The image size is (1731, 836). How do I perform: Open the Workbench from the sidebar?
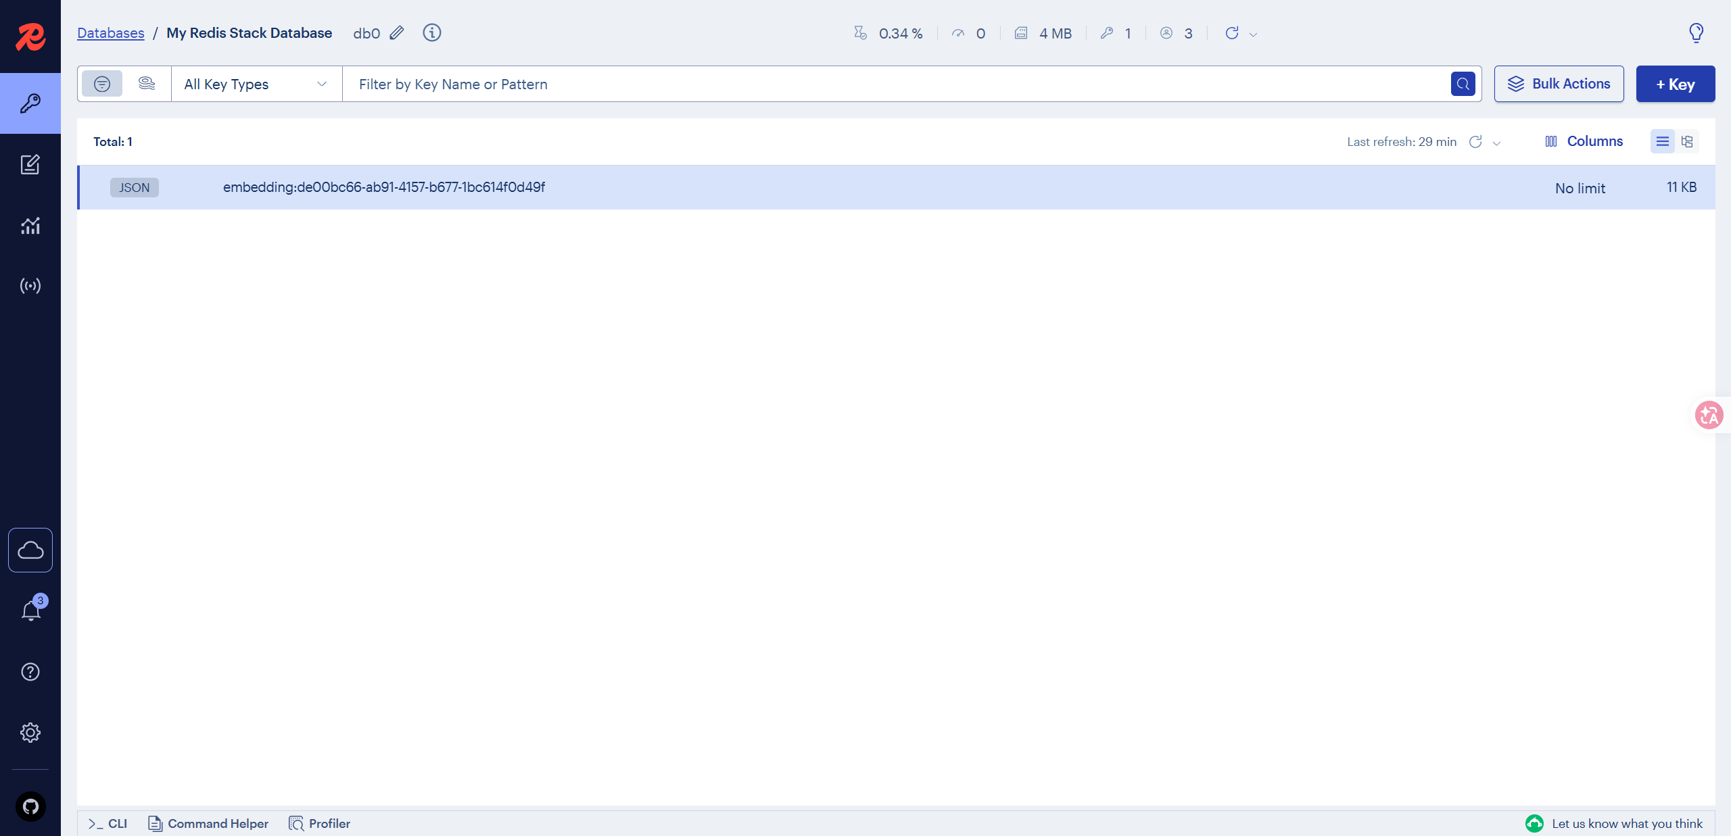coord(30,164)
